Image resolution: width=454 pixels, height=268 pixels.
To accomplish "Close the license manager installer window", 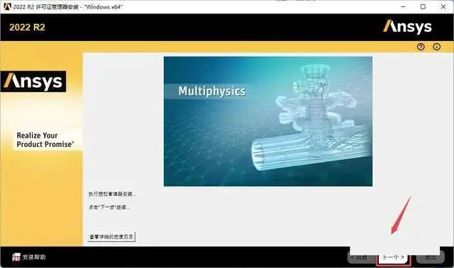I will click(443, 6).
